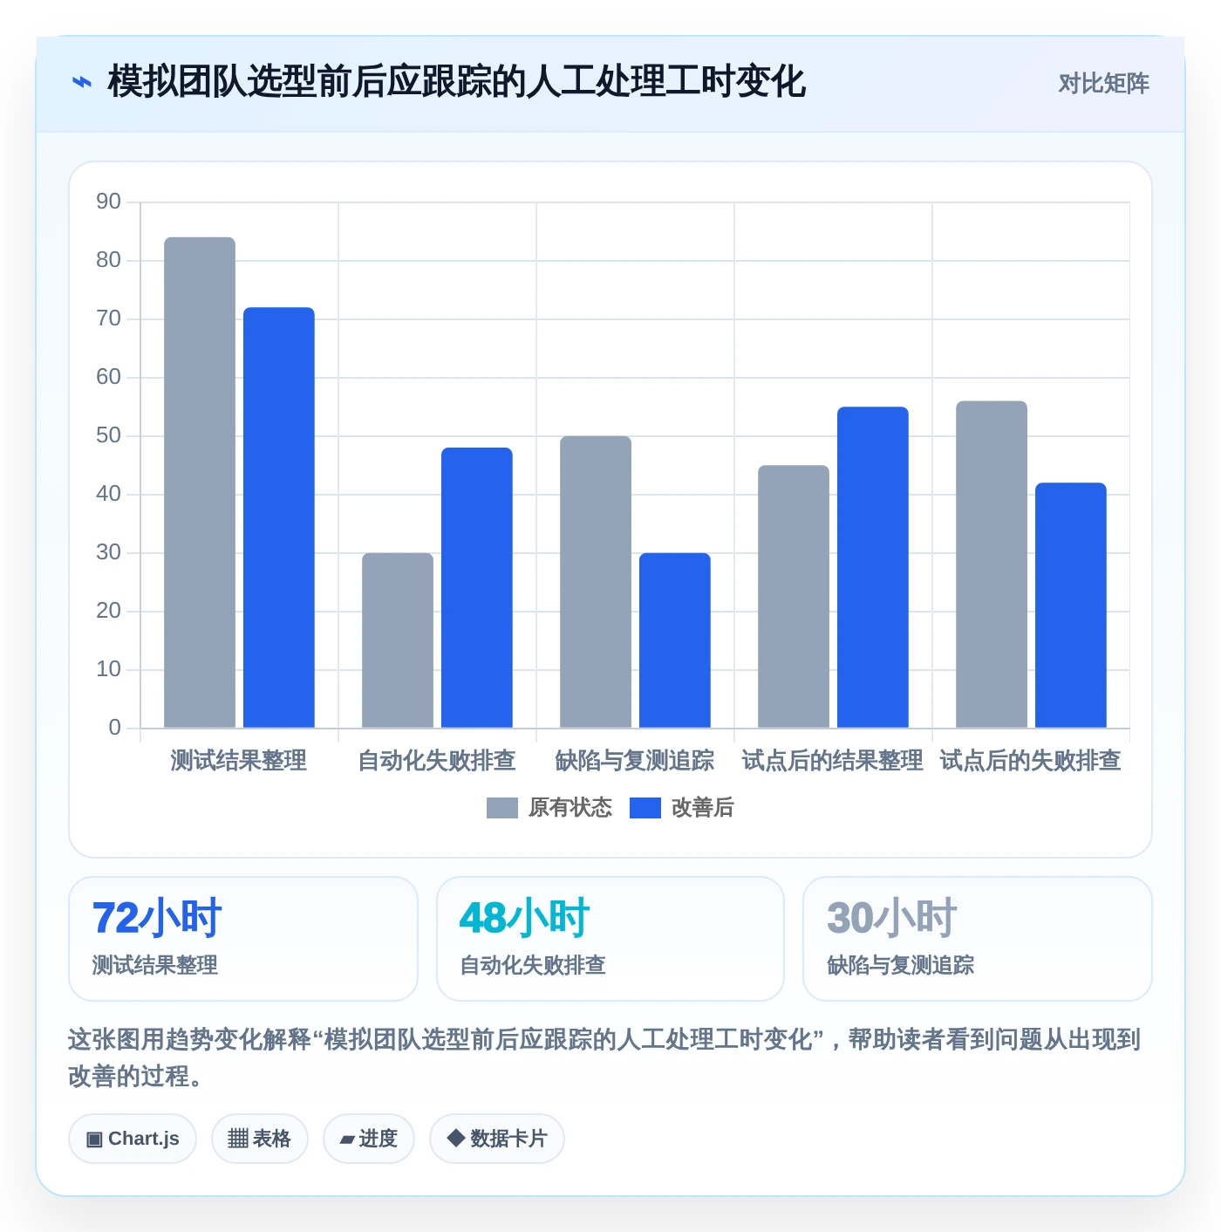Click the 试点后的失败排查 x-axis label
The width and height of the screenshot is (1221, 1232).
coord(1031,761)
